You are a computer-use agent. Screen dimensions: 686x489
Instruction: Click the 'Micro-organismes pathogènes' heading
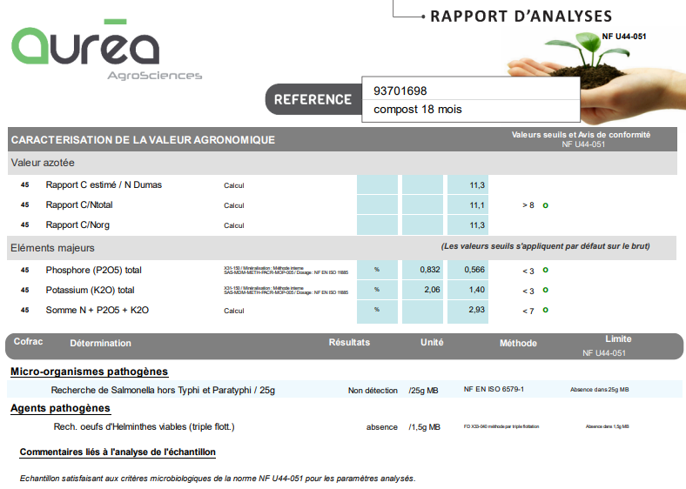90,372
